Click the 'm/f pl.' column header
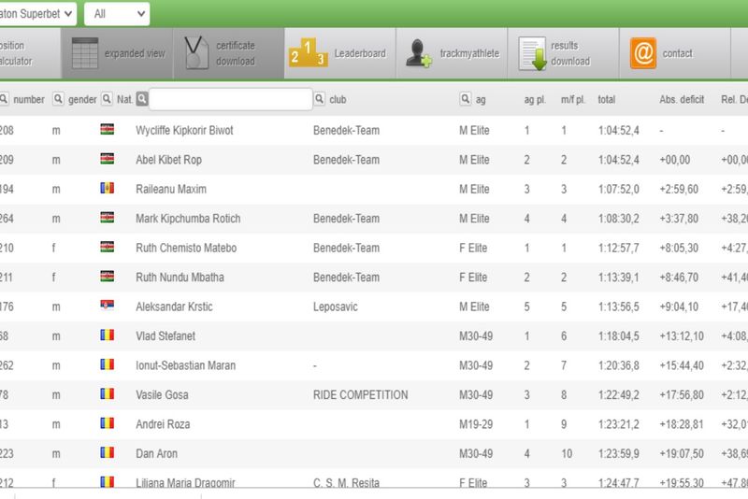748x499 pixels. [572, 99]
